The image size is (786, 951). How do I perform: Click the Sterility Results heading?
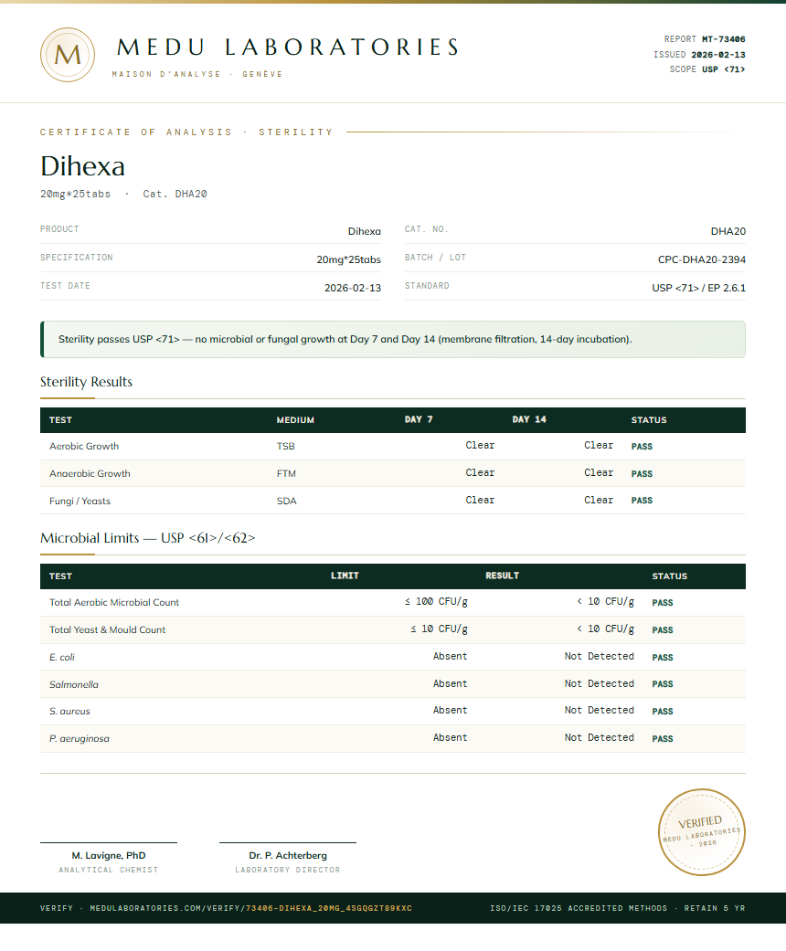(86, 382)
